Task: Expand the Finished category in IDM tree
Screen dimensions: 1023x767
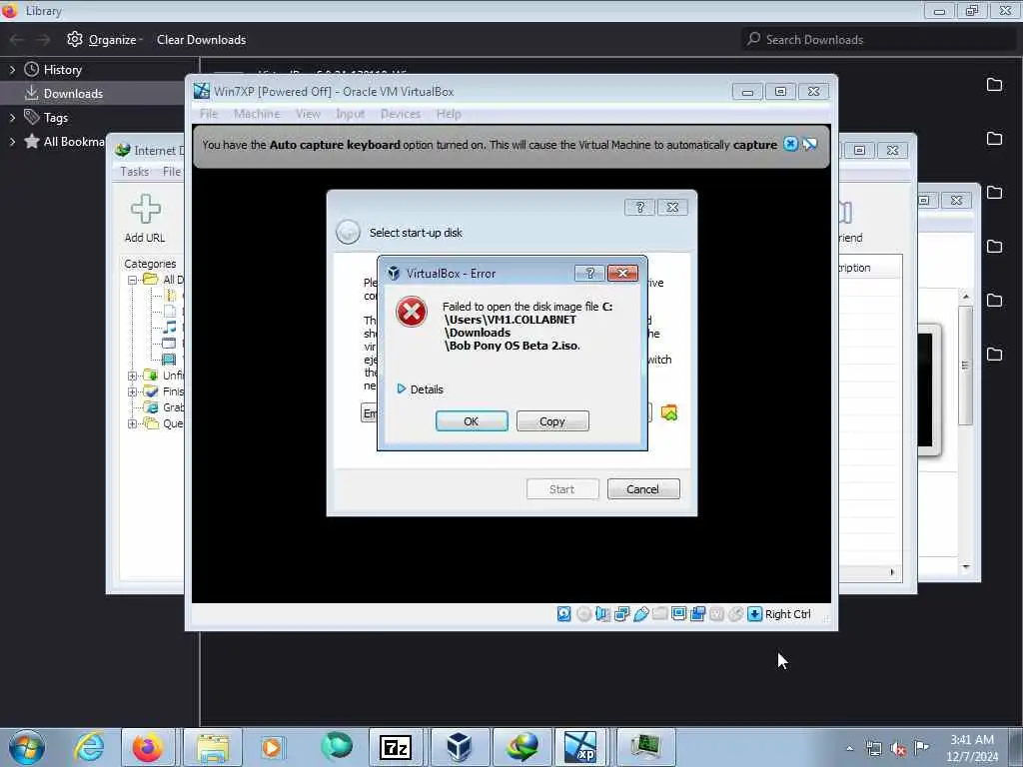Action: pyautogui.click(x=133, y=391)
